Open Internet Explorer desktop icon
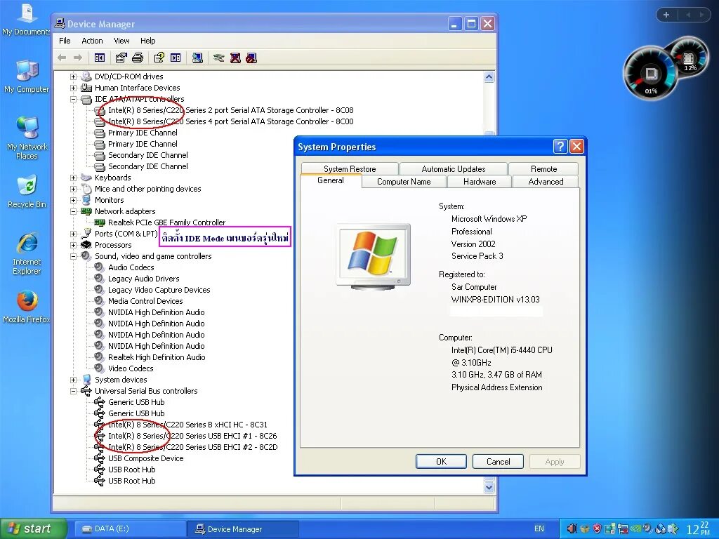 [x=27, y=253]
